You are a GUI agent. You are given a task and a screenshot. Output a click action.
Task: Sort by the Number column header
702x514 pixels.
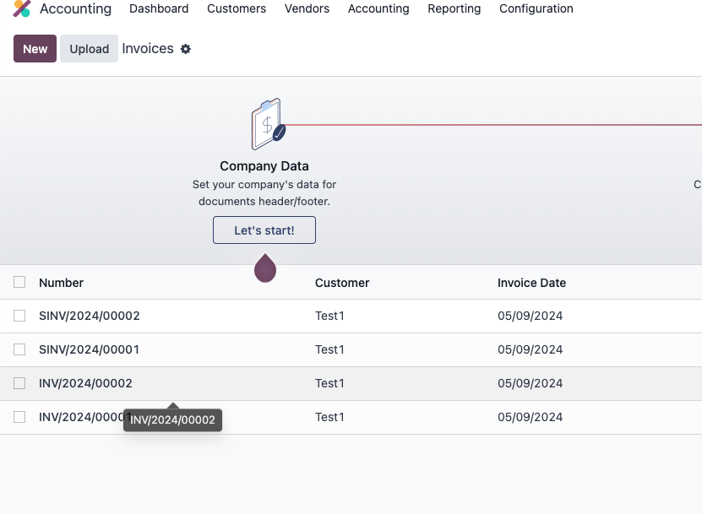(62, 283)
